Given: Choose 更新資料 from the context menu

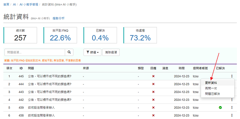Looking at the screenshot, I should [x=217, y=83].
